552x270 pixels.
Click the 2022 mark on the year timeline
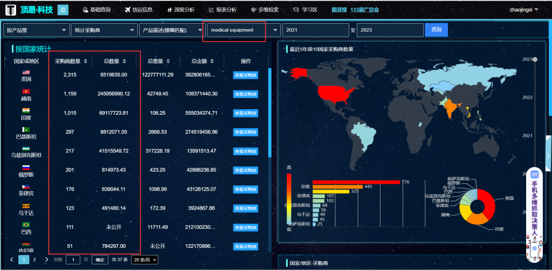tap(527, 98)
